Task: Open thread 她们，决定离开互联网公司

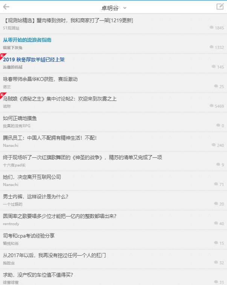Action: 32,177
